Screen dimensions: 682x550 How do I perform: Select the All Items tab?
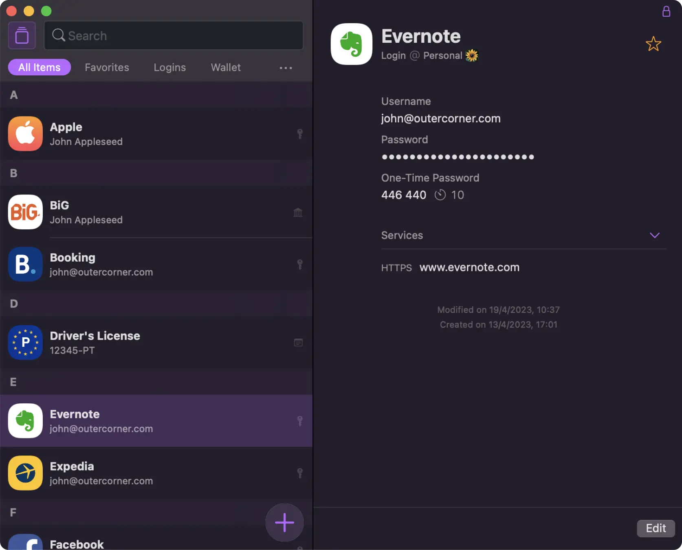pos(40,67)
